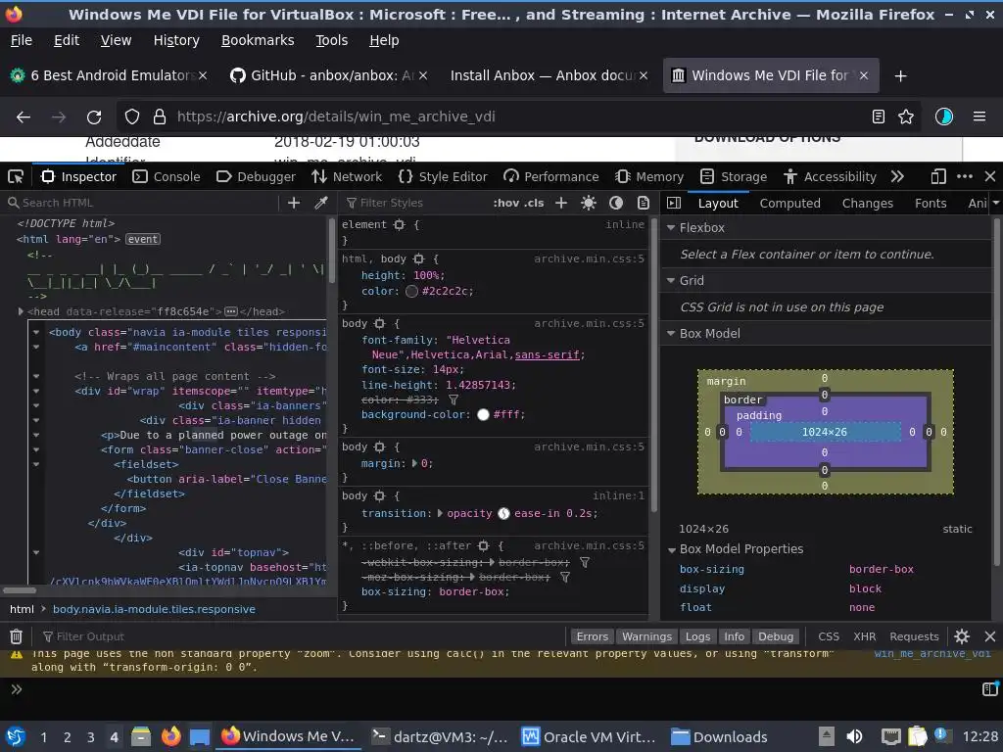Image resolution: width=1003 pixels, height=752 pixels.
Task: Click the Filter Output console field
Action: pos(301,636)
